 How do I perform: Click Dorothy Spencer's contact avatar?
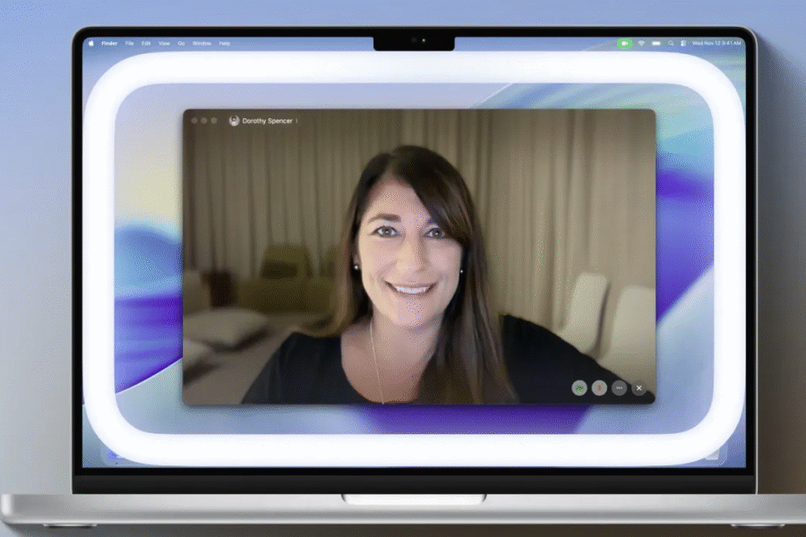(x=235, y=121)
